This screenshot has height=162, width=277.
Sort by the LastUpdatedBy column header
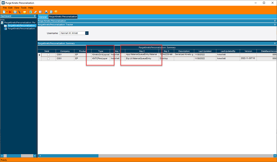click(x=228, y=51)
